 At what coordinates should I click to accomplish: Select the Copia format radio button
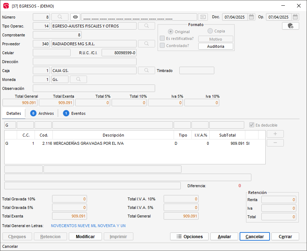pyautogui.click(x=210, y=31)
